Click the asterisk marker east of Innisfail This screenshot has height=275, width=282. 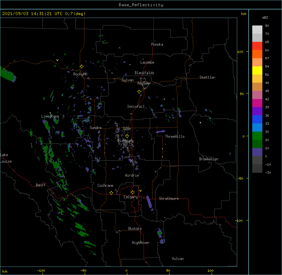click(164, 99)
